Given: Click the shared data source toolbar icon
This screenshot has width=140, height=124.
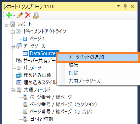Looking at the screenshot, I should pos(36,15).
